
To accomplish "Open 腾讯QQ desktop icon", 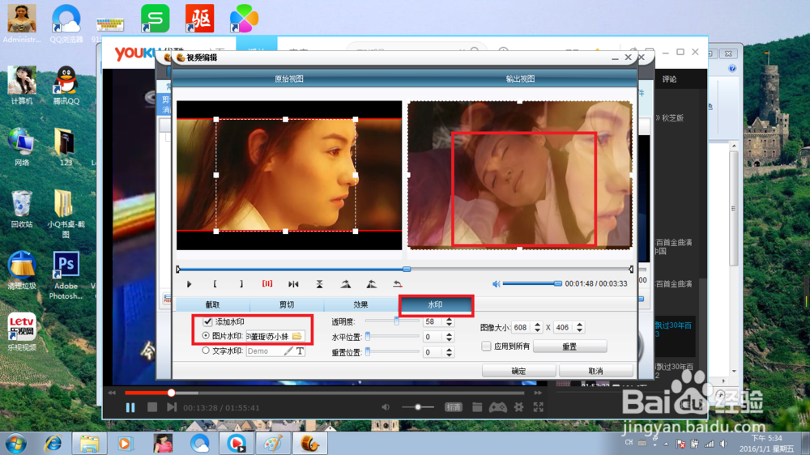I will pyautogui.click(x=66, y=86).
